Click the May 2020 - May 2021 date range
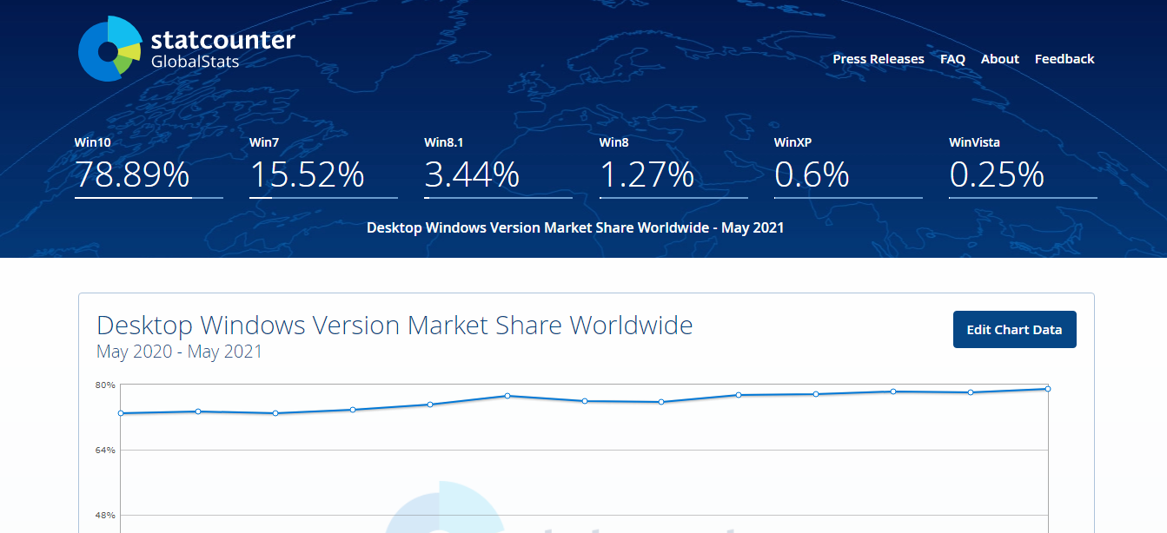1167x533 pixels. tap(179, 352)
